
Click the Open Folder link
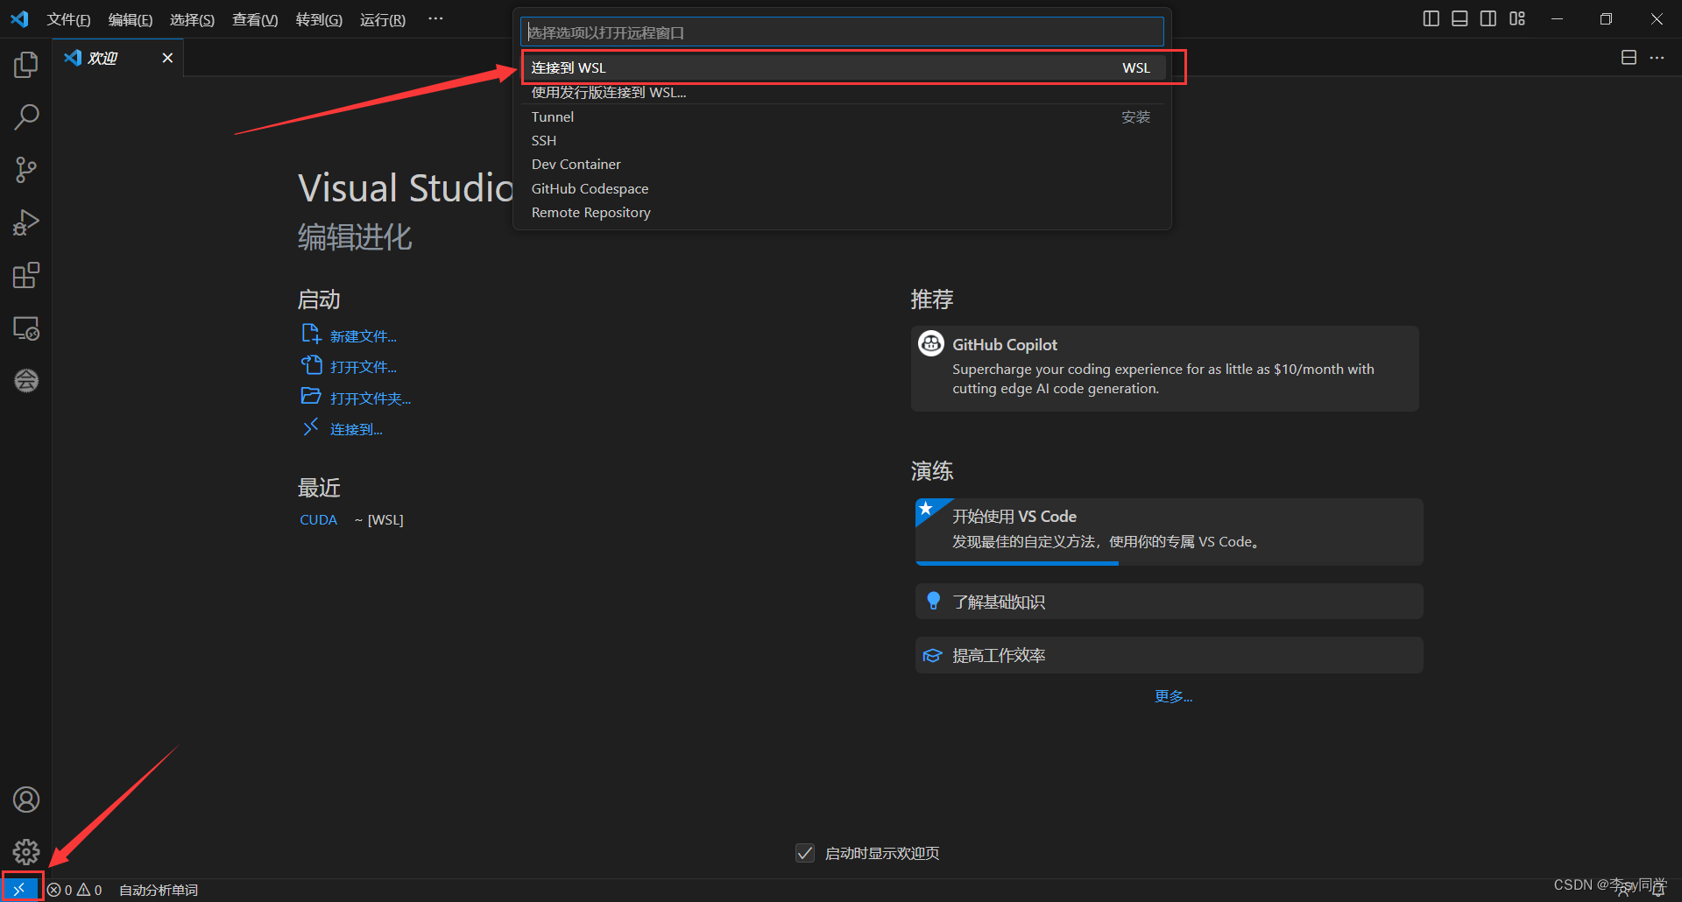[x=370, y=398]
